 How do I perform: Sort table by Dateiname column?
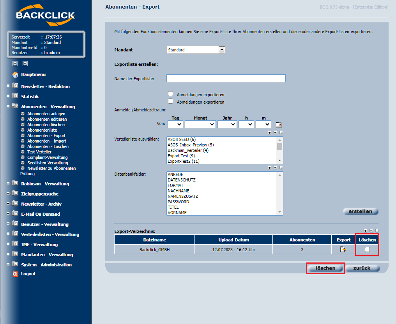pyautogui.click(x=155, y=240)
